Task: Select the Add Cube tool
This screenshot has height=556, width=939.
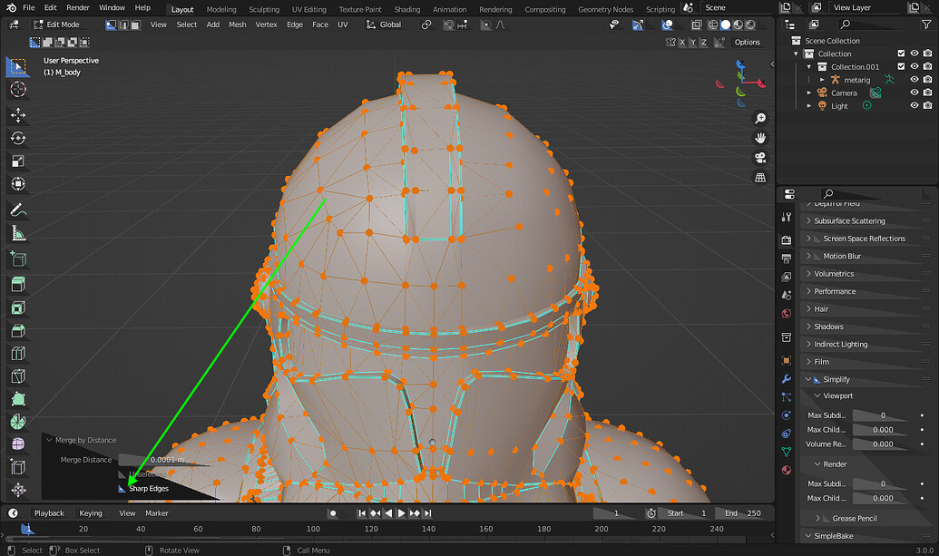Action: tap(18, 259)
